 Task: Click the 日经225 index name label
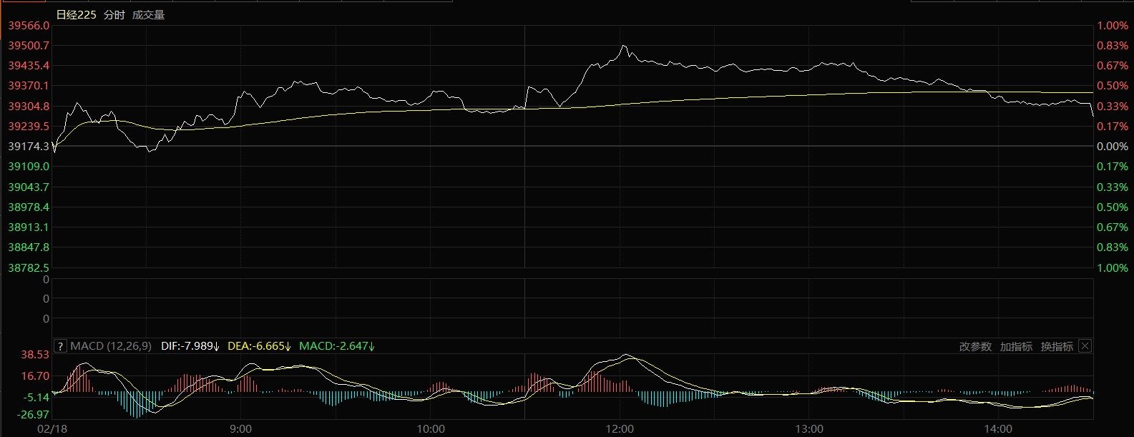(76, 15)
